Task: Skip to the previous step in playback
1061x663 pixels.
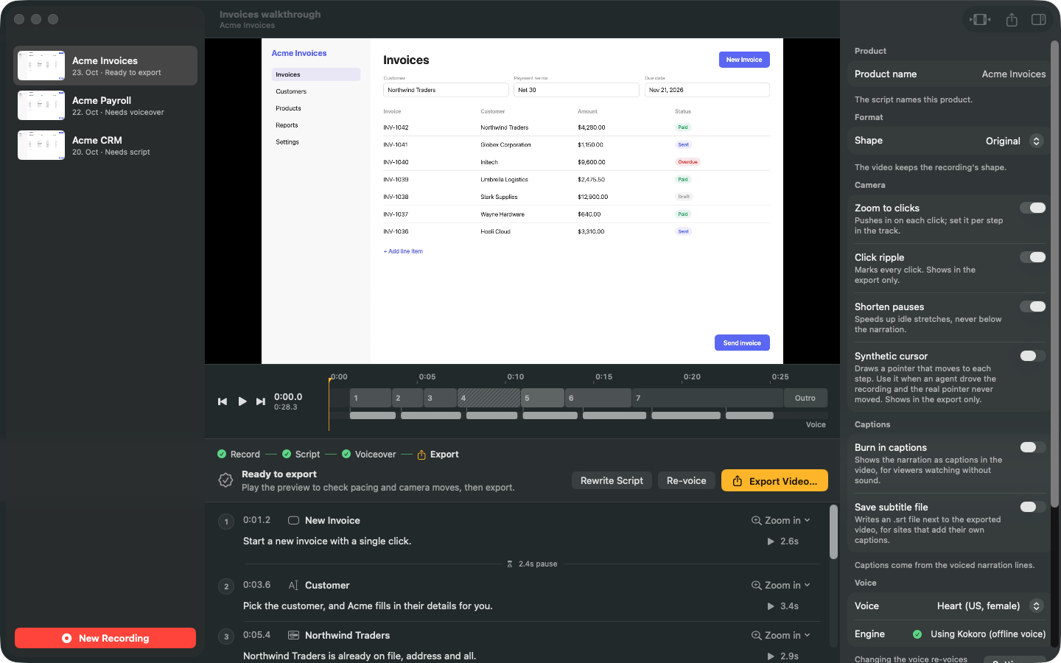Action: [223, 401]
